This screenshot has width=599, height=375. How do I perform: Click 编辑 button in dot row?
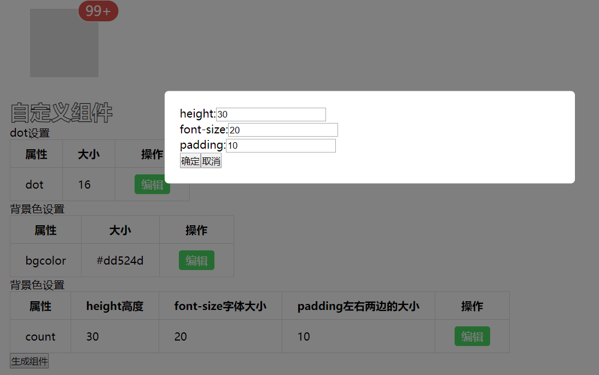point(152,184)
